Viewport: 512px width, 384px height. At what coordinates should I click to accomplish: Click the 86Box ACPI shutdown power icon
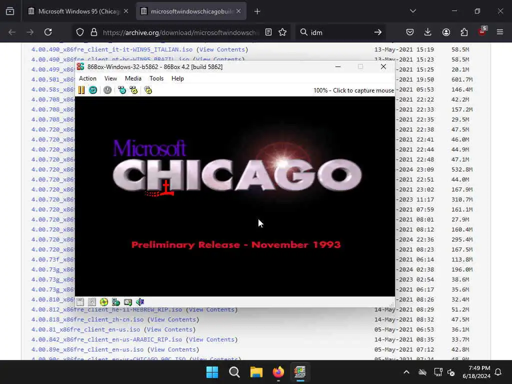click(x=107, y=90)
